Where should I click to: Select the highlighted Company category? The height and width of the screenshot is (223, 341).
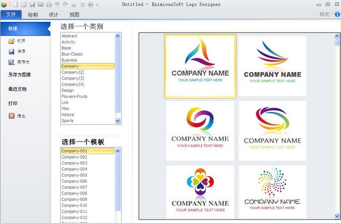click(88, 66)
